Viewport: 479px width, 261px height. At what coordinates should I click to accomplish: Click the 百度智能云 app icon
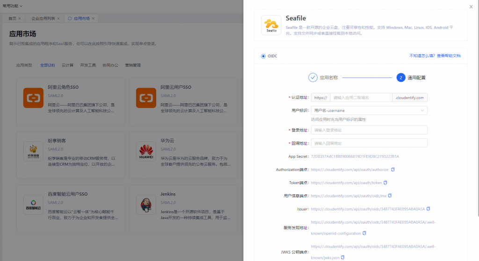pos(33,205)
